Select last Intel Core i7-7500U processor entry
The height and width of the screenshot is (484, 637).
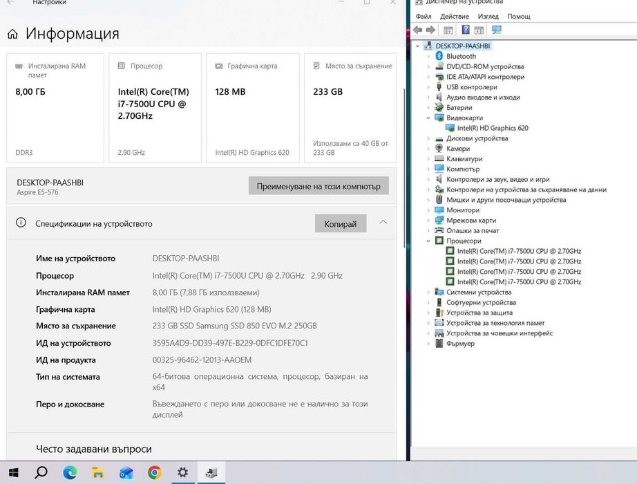pos(519,281)
